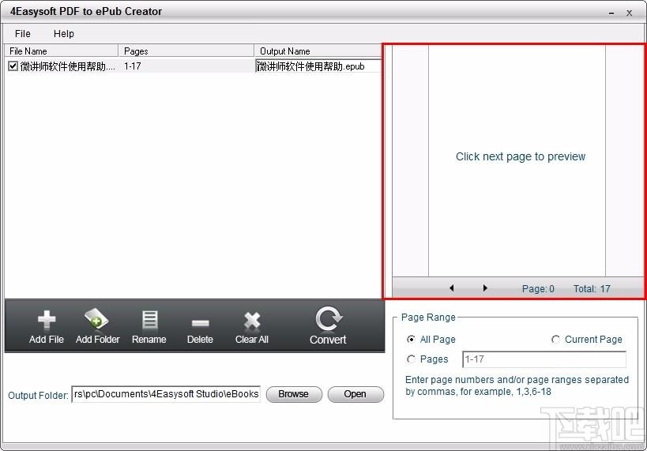Click the Output Folder path field

click(x=166, y=394)
